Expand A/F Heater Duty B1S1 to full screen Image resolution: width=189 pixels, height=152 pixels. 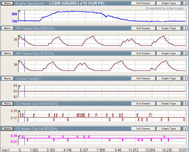pos(143,53)
